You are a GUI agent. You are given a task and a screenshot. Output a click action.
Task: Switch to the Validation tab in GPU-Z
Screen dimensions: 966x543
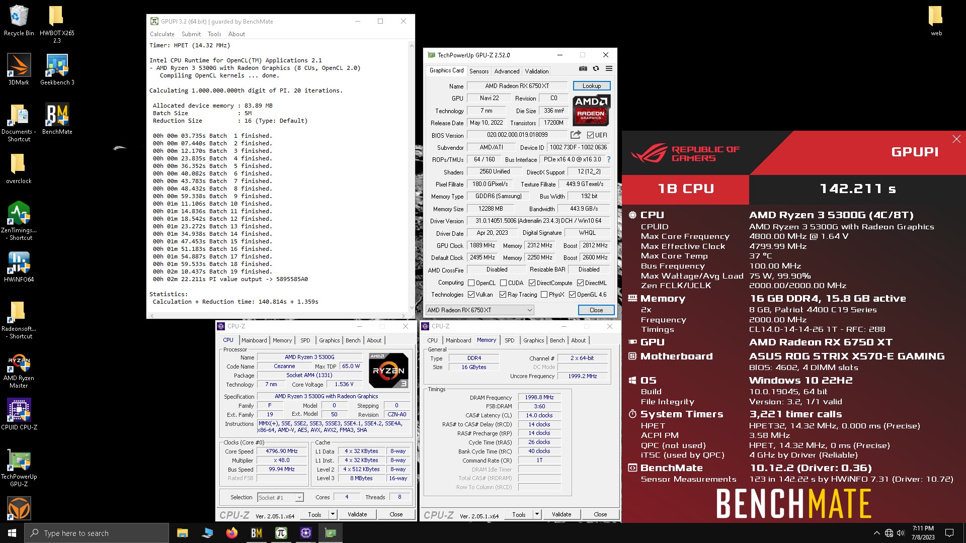point(537,71)
